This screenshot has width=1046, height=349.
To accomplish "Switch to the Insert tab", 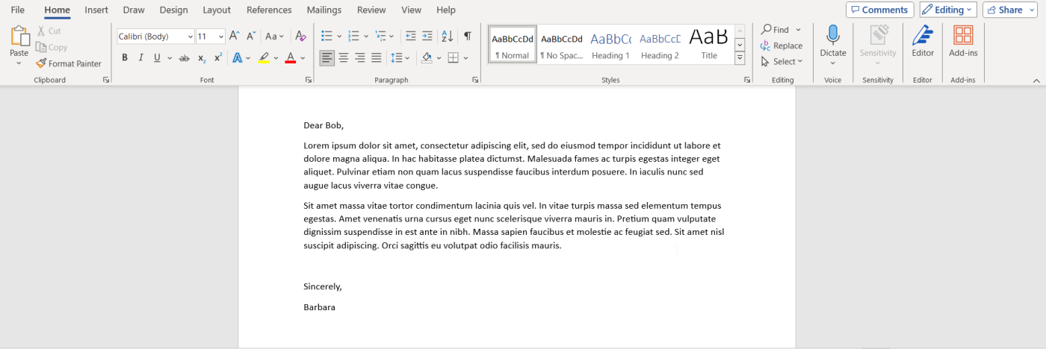I will 96,10.
